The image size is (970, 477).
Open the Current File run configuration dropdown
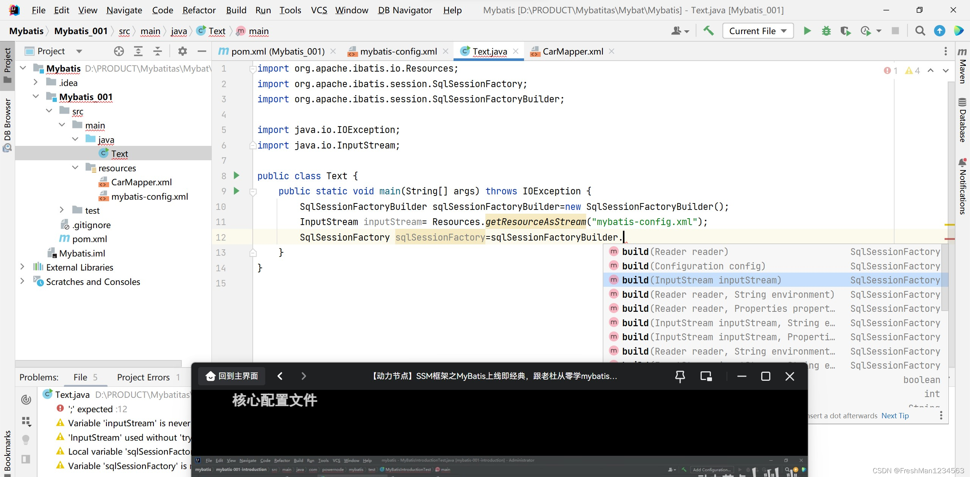(x=758, y=31)
